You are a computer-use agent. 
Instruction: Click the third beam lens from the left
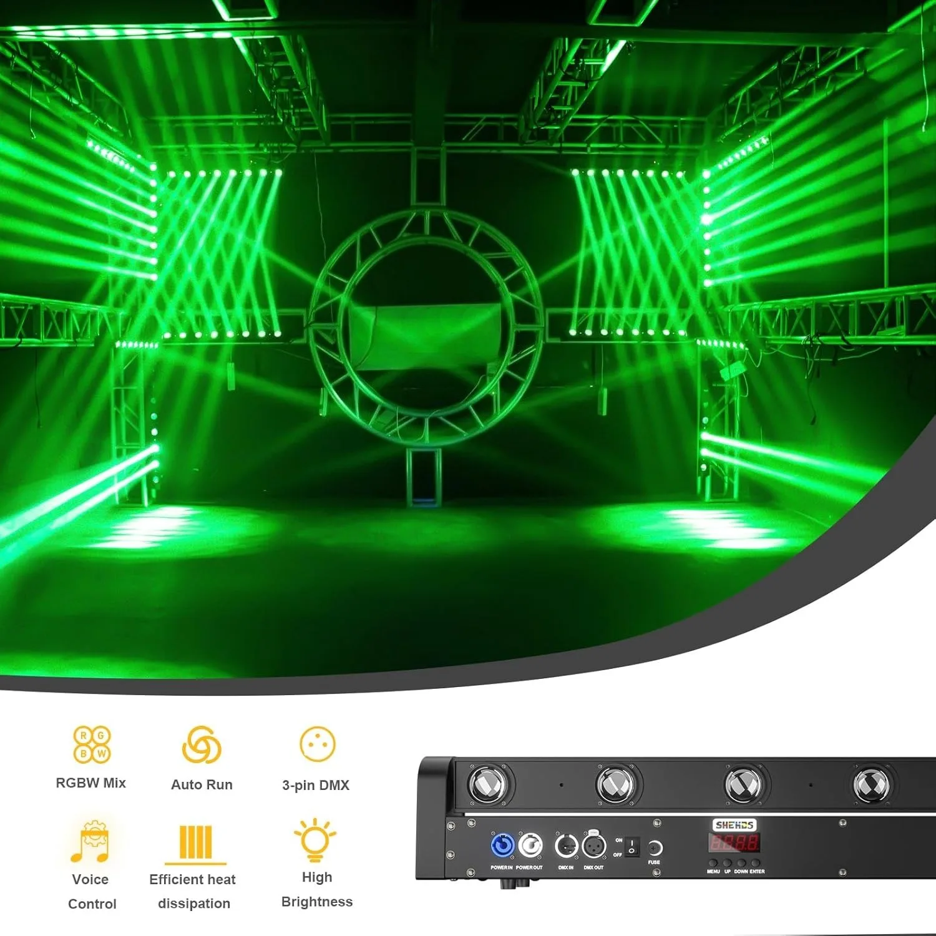744,784
